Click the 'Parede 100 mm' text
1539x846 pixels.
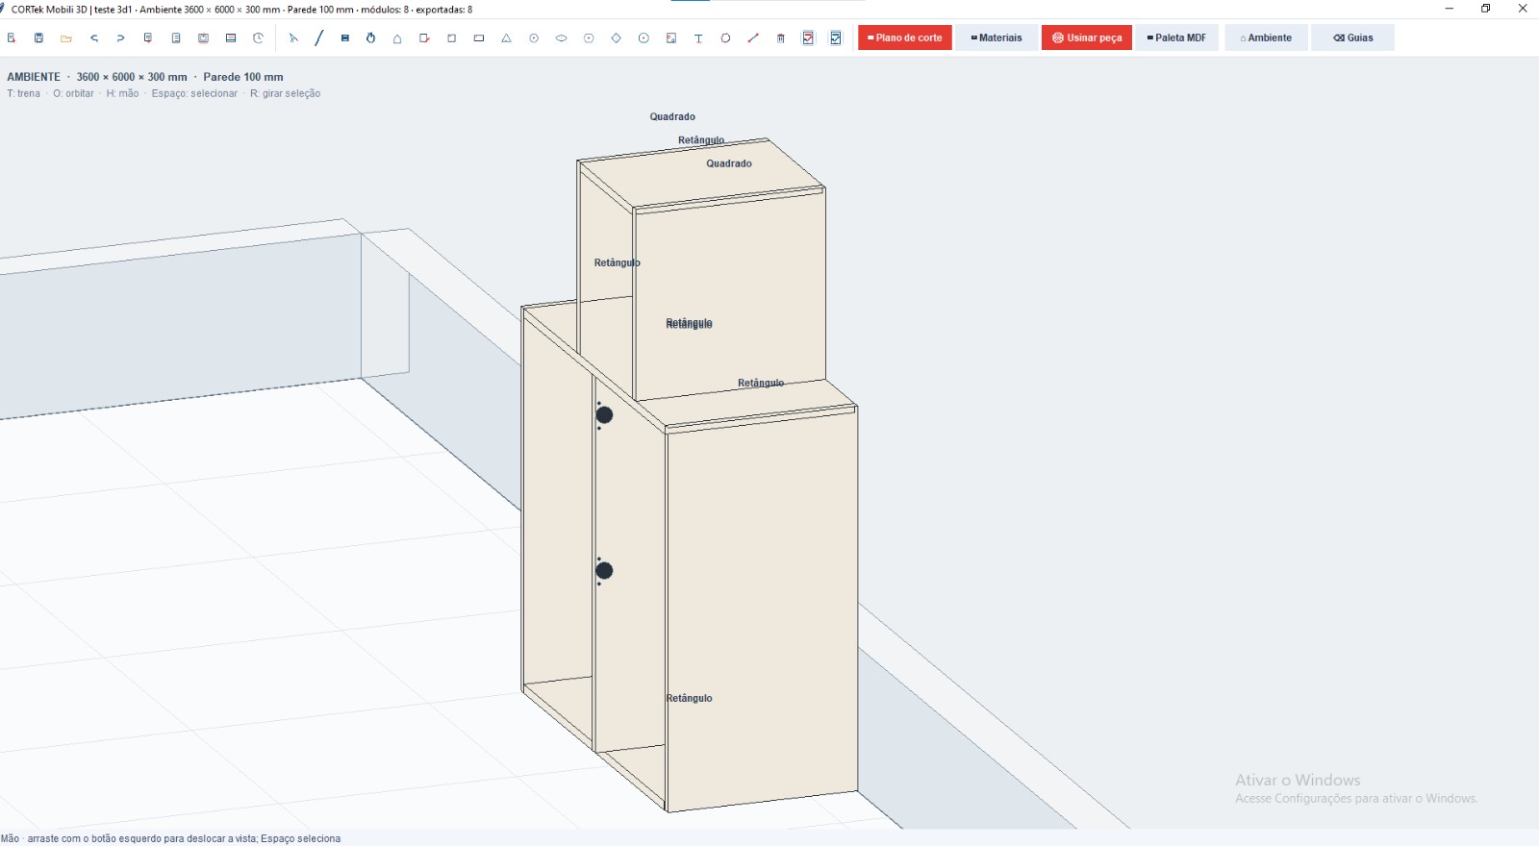coord(243,77)
